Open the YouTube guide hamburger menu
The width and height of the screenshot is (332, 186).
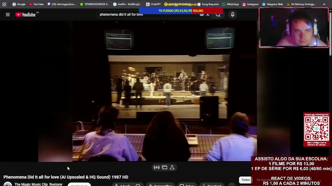(8, 15)
